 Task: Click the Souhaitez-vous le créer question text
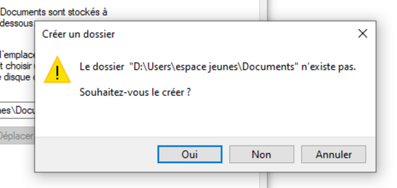[x=135, y=92]
